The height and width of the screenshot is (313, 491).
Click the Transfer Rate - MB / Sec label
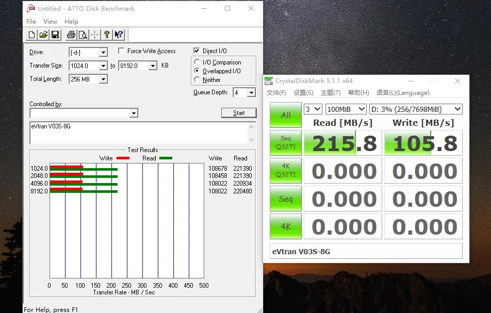tap(124, 292)
